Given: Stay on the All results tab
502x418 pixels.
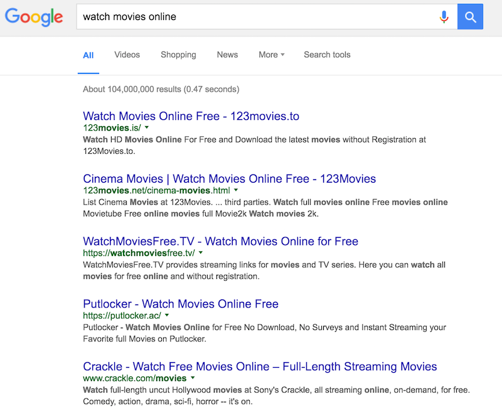Looking at the screenshot, I should (x=88, y=55).
